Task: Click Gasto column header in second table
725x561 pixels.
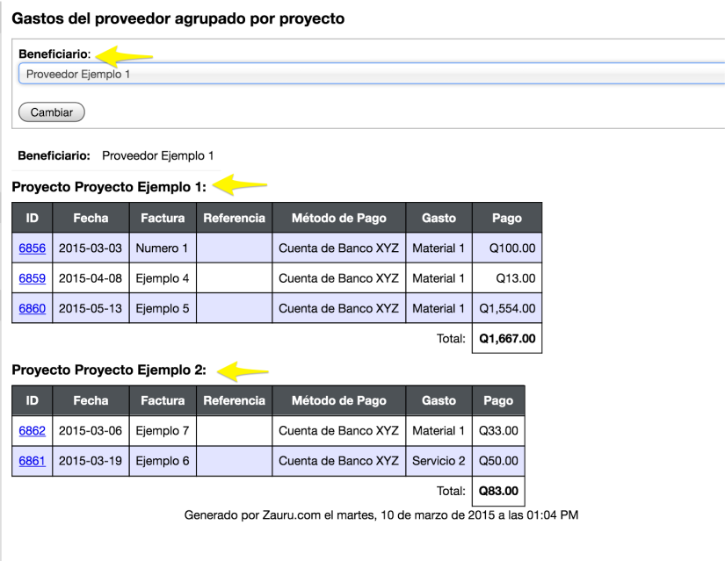Action: [439, 400]
